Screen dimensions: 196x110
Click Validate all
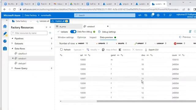pyautogui.click(x=43, y=21)
